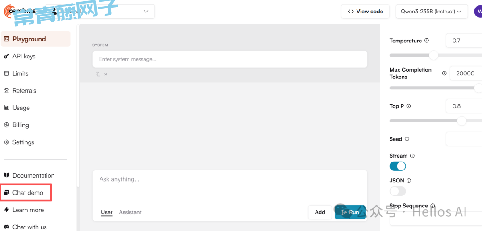Click the Add message button

point(320,212)
